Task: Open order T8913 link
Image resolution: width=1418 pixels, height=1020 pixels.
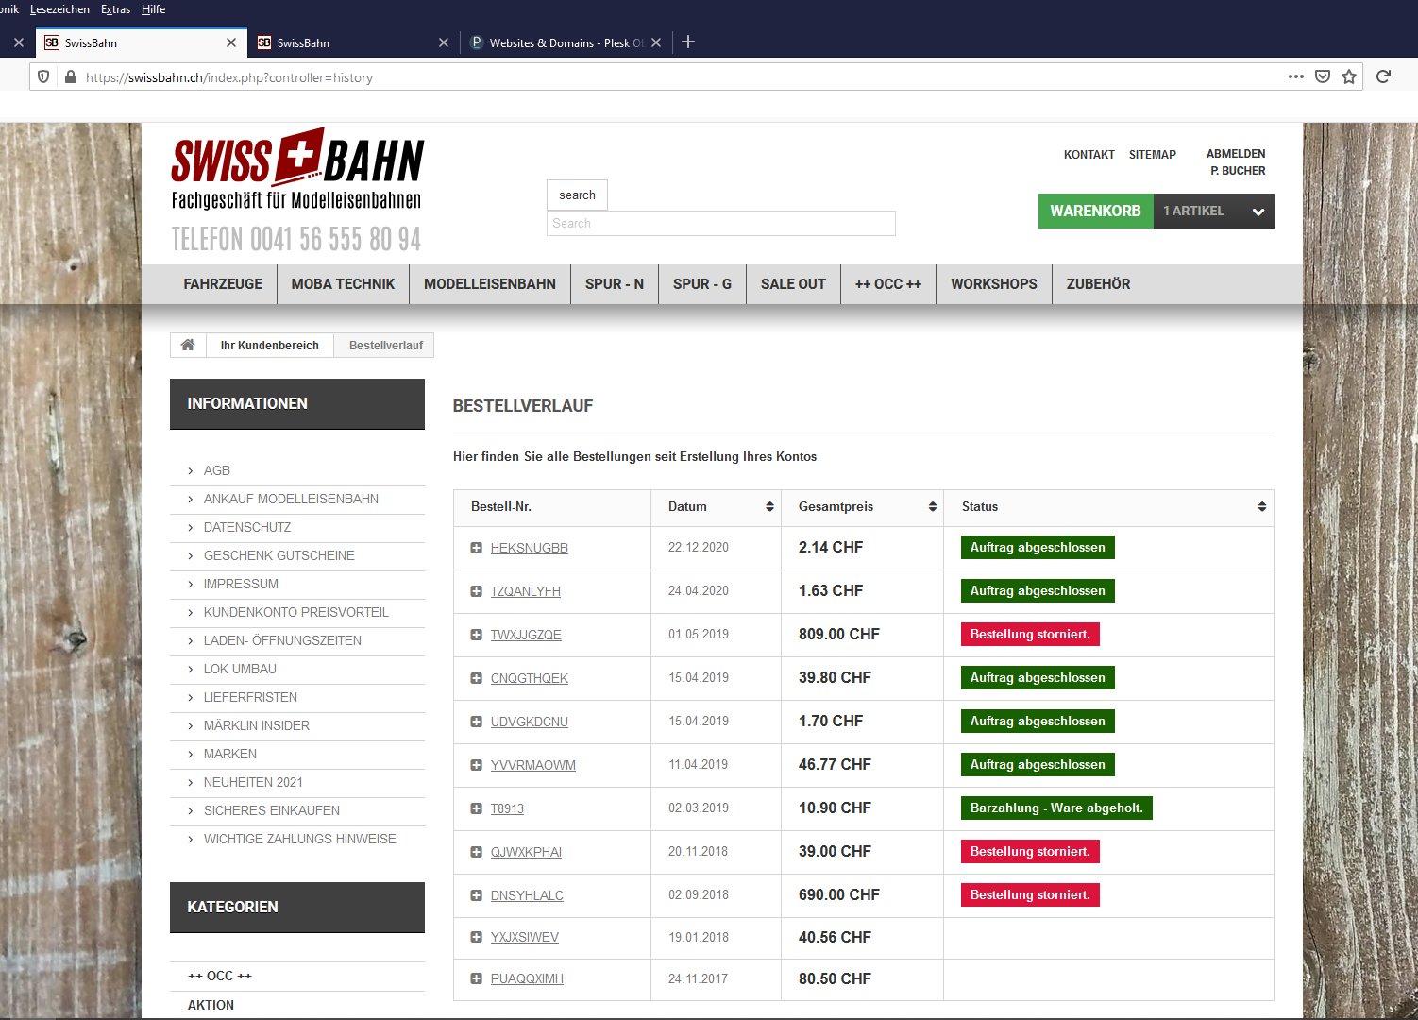Action: [507, 808]
